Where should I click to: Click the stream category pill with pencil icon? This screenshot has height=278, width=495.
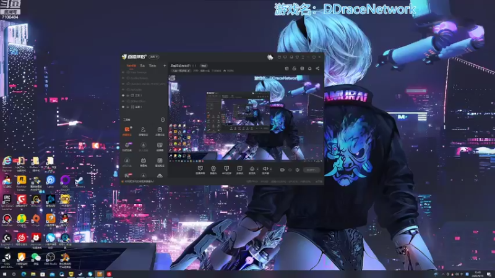coord(181,71)
